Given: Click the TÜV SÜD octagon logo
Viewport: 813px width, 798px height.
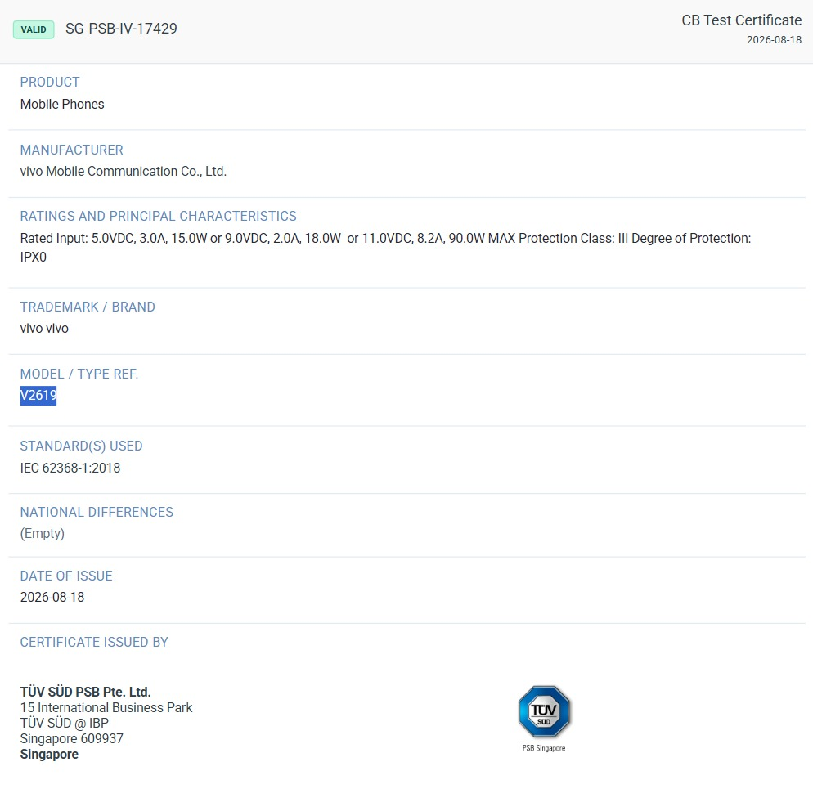Looking at the screenshot, I should click(544, 711).
